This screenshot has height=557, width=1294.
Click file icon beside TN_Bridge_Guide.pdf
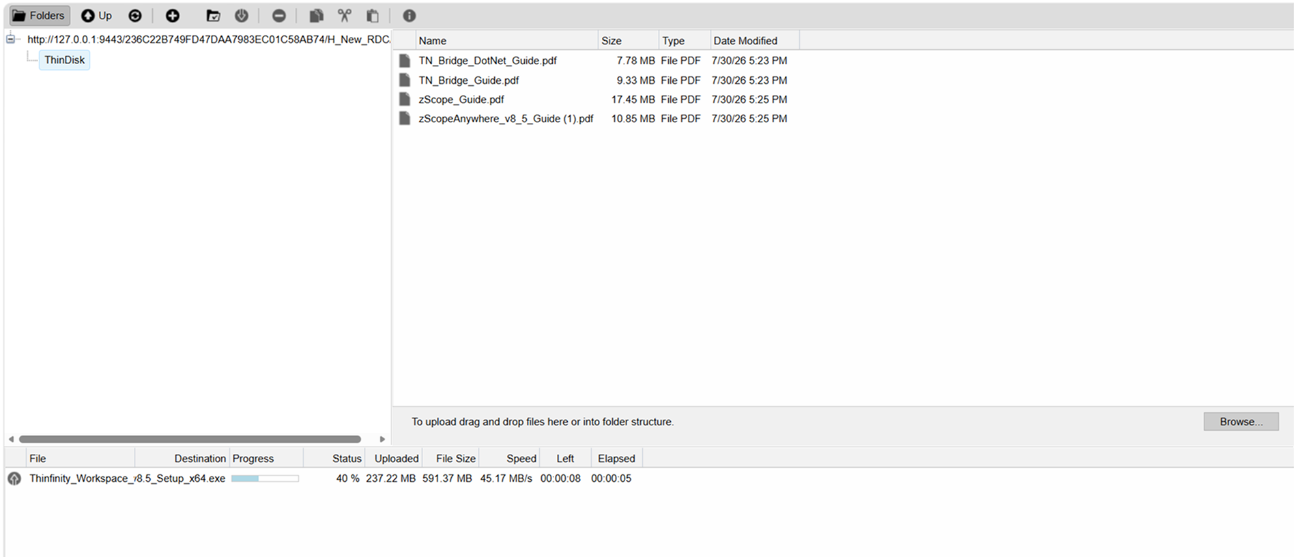pos(405,81)
